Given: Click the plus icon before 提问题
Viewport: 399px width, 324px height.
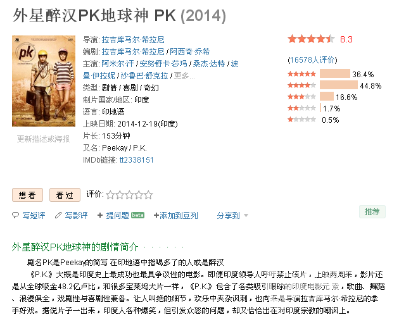Looking at the screenshot, I should coord(100,215).
